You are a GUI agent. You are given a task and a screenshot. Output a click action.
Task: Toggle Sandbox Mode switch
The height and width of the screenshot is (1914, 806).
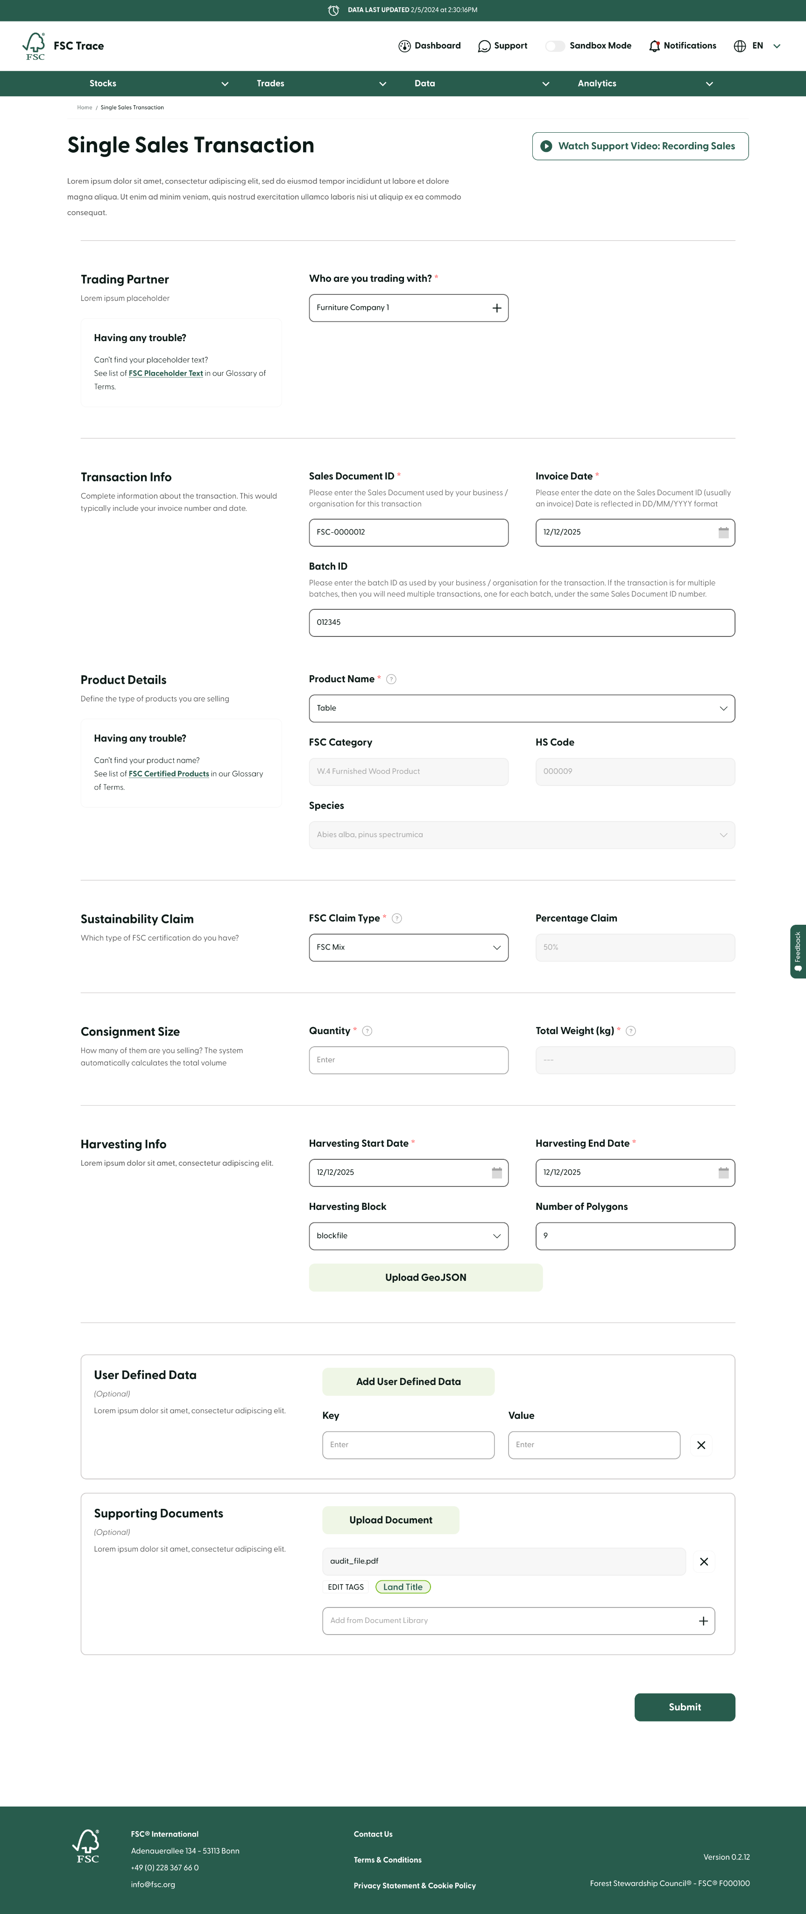point(555,46)
